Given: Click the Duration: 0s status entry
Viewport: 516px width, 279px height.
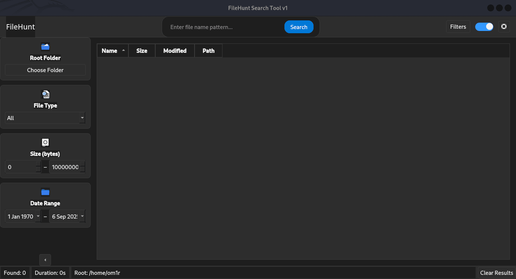Looking at the screenshot, I should (x=50, y=273).
